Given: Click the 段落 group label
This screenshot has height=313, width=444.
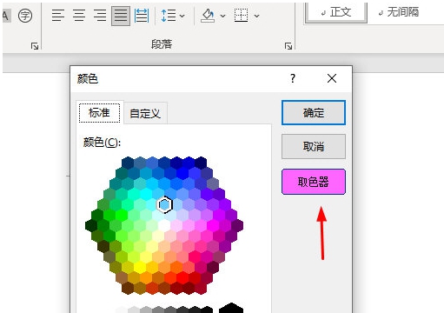Looking at the screenshot, I should (162, 44).
